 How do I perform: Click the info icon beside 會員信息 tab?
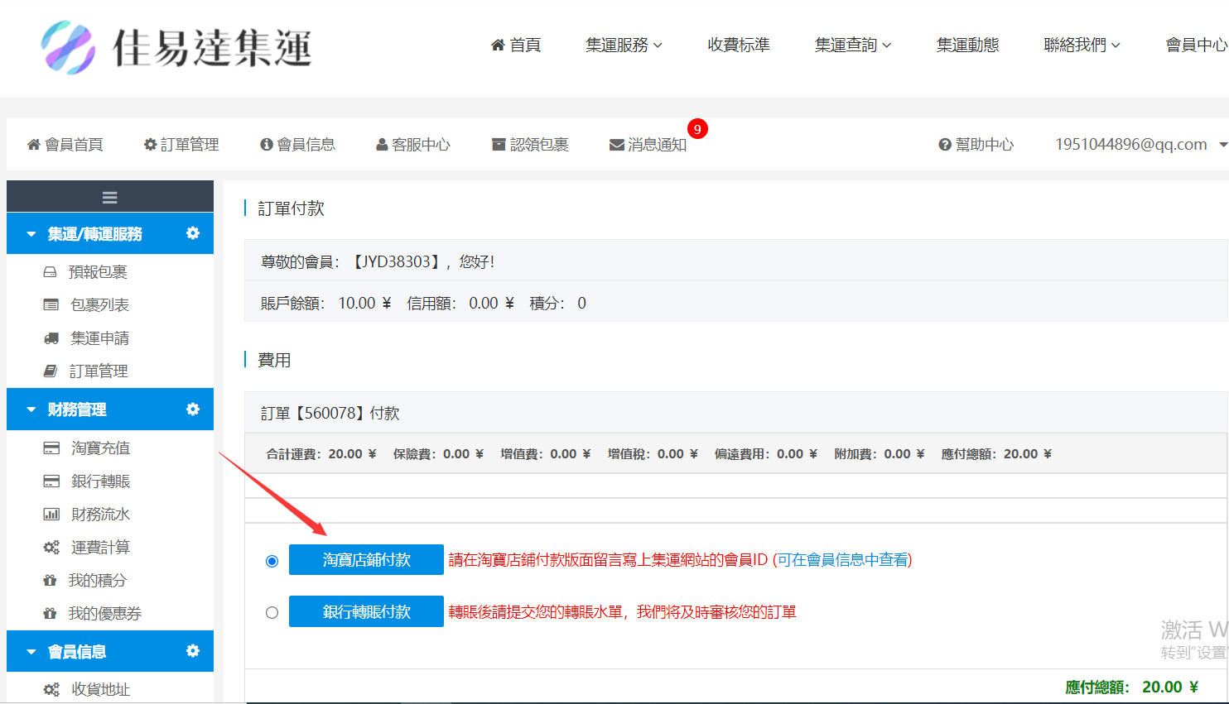[x=267, y=144]
